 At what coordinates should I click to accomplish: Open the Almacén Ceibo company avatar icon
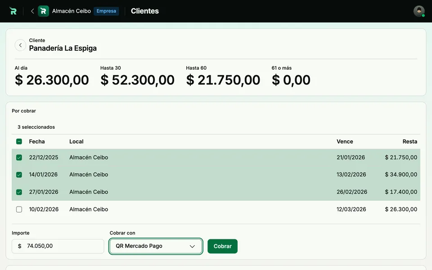pyautogui.click(x=43, y=11)
